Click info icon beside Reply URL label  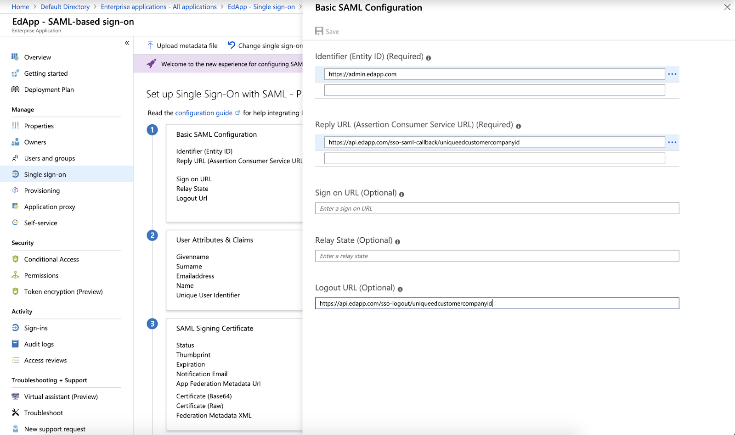(519, 126)
